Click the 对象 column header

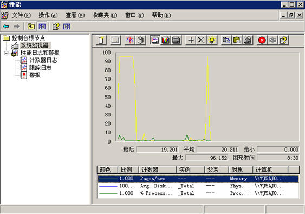(241, 170)
